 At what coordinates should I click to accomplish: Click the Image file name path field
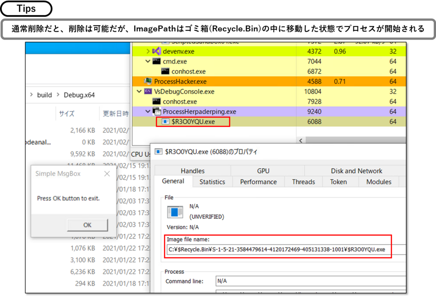click(278, 250)
